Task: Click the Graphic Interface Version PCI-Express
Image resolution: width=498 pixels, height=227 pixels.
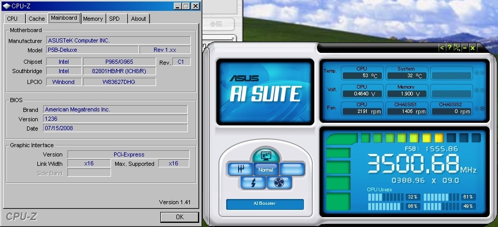Action: click(x=129, y=154)
